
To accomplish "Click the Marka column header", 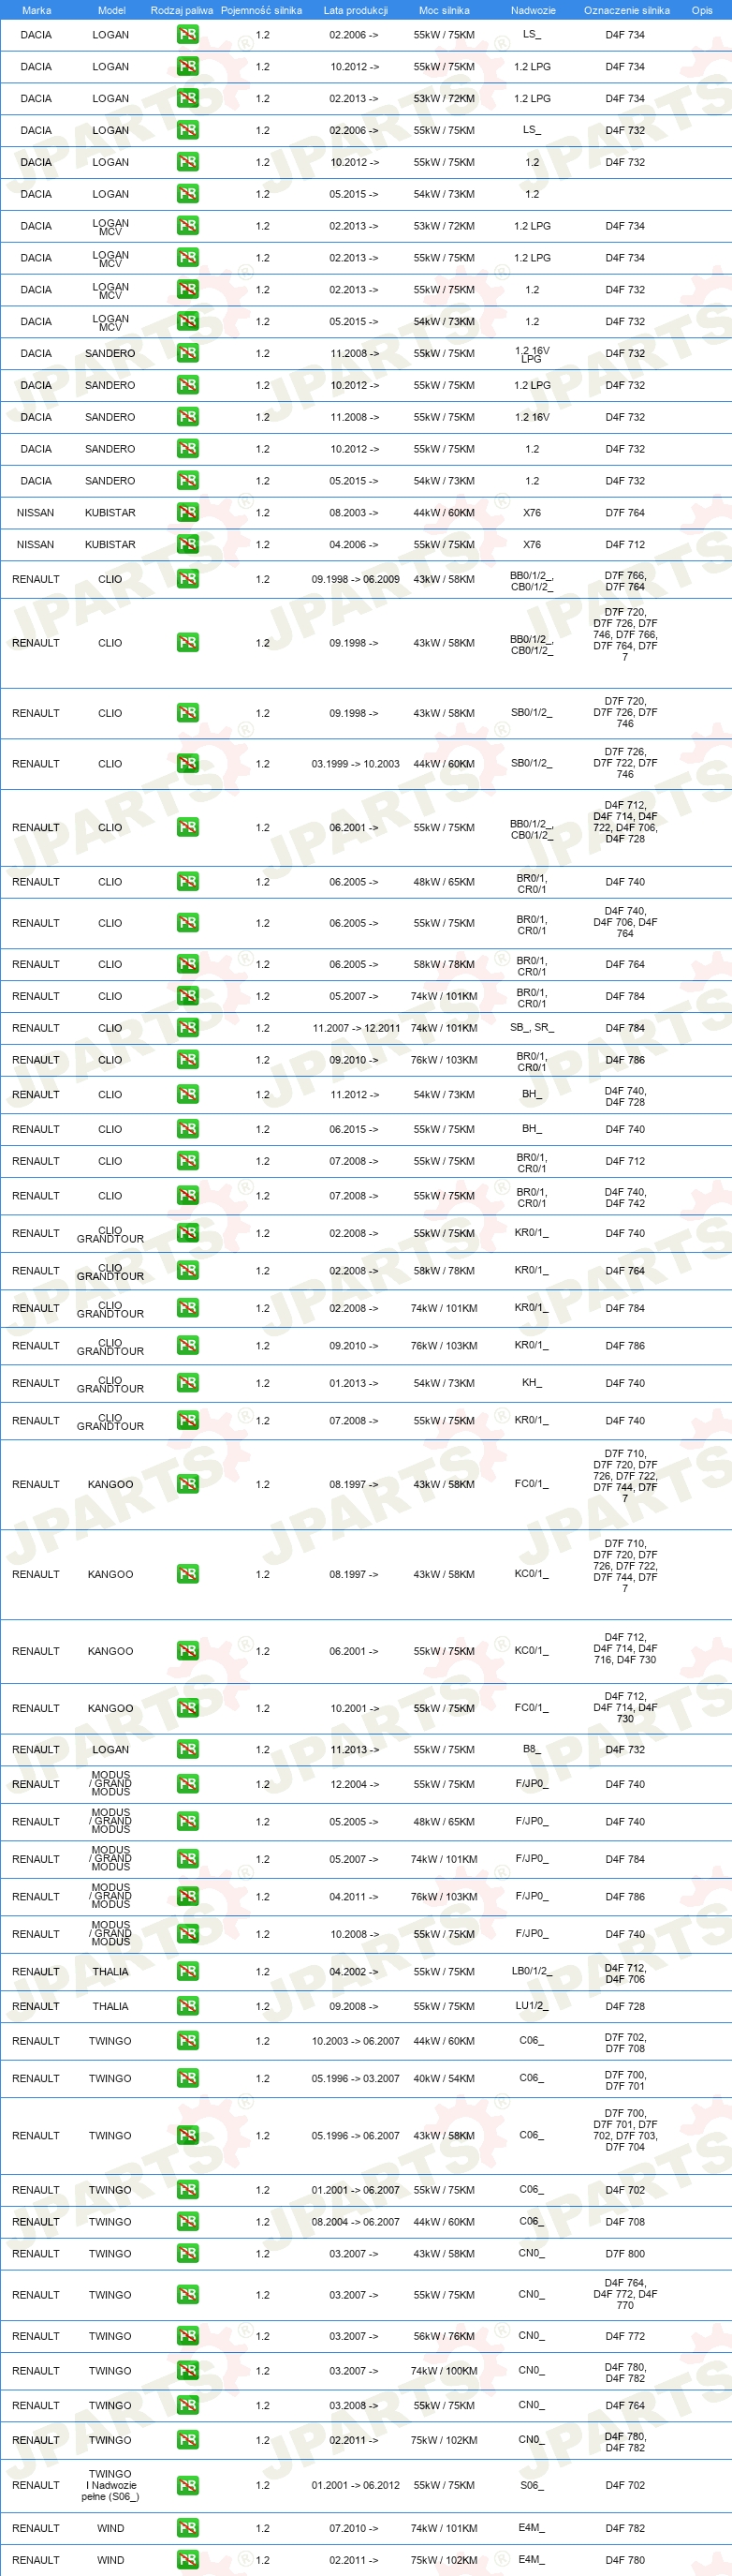I will coord(37,10).
